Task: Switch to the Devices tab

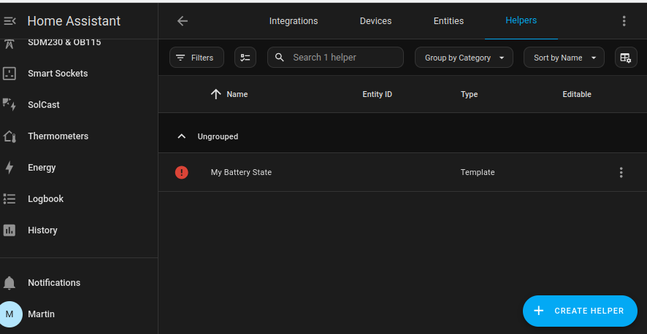Action: click(375, 21)
